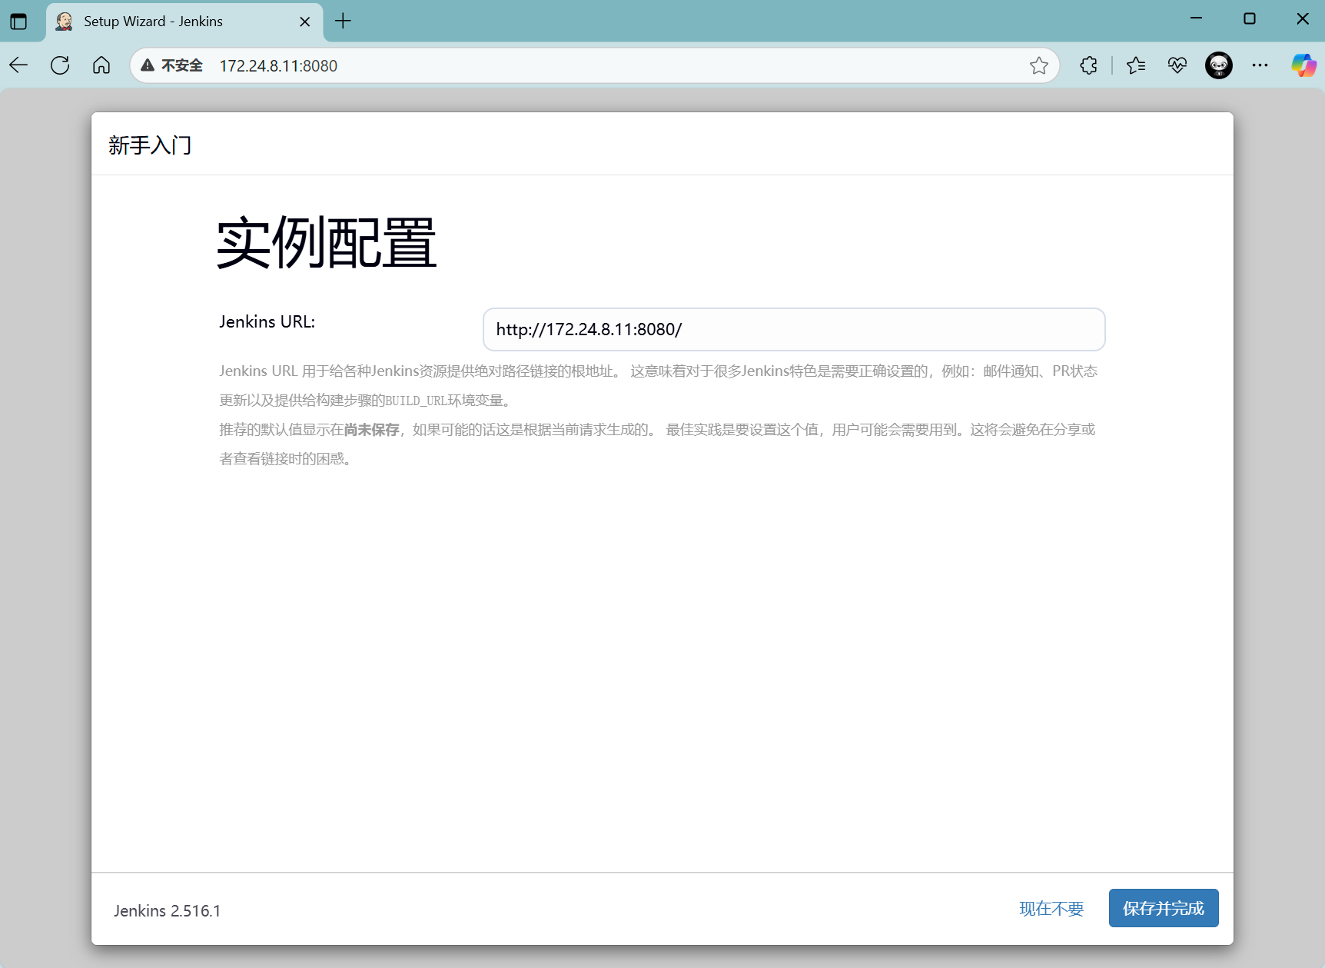Maximize the browser window

(x=1249, y=18)
